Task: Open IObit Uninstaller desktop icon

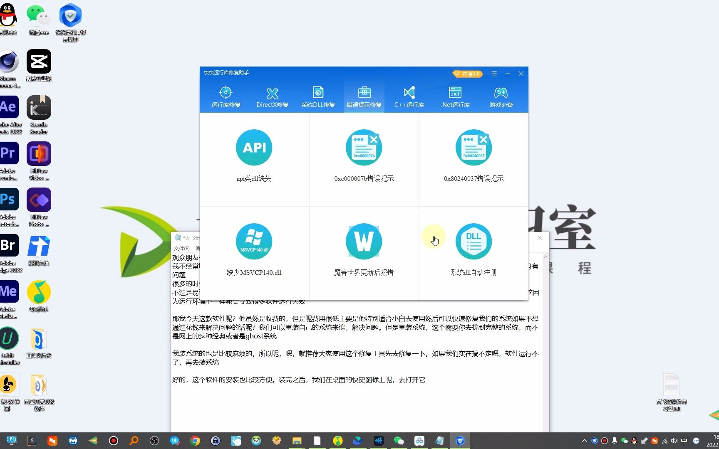Action: click(9, 346)
